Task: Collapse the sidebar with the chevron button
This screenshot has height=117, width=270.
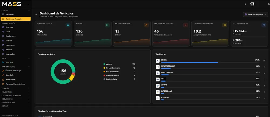Action: click(28, 4)
